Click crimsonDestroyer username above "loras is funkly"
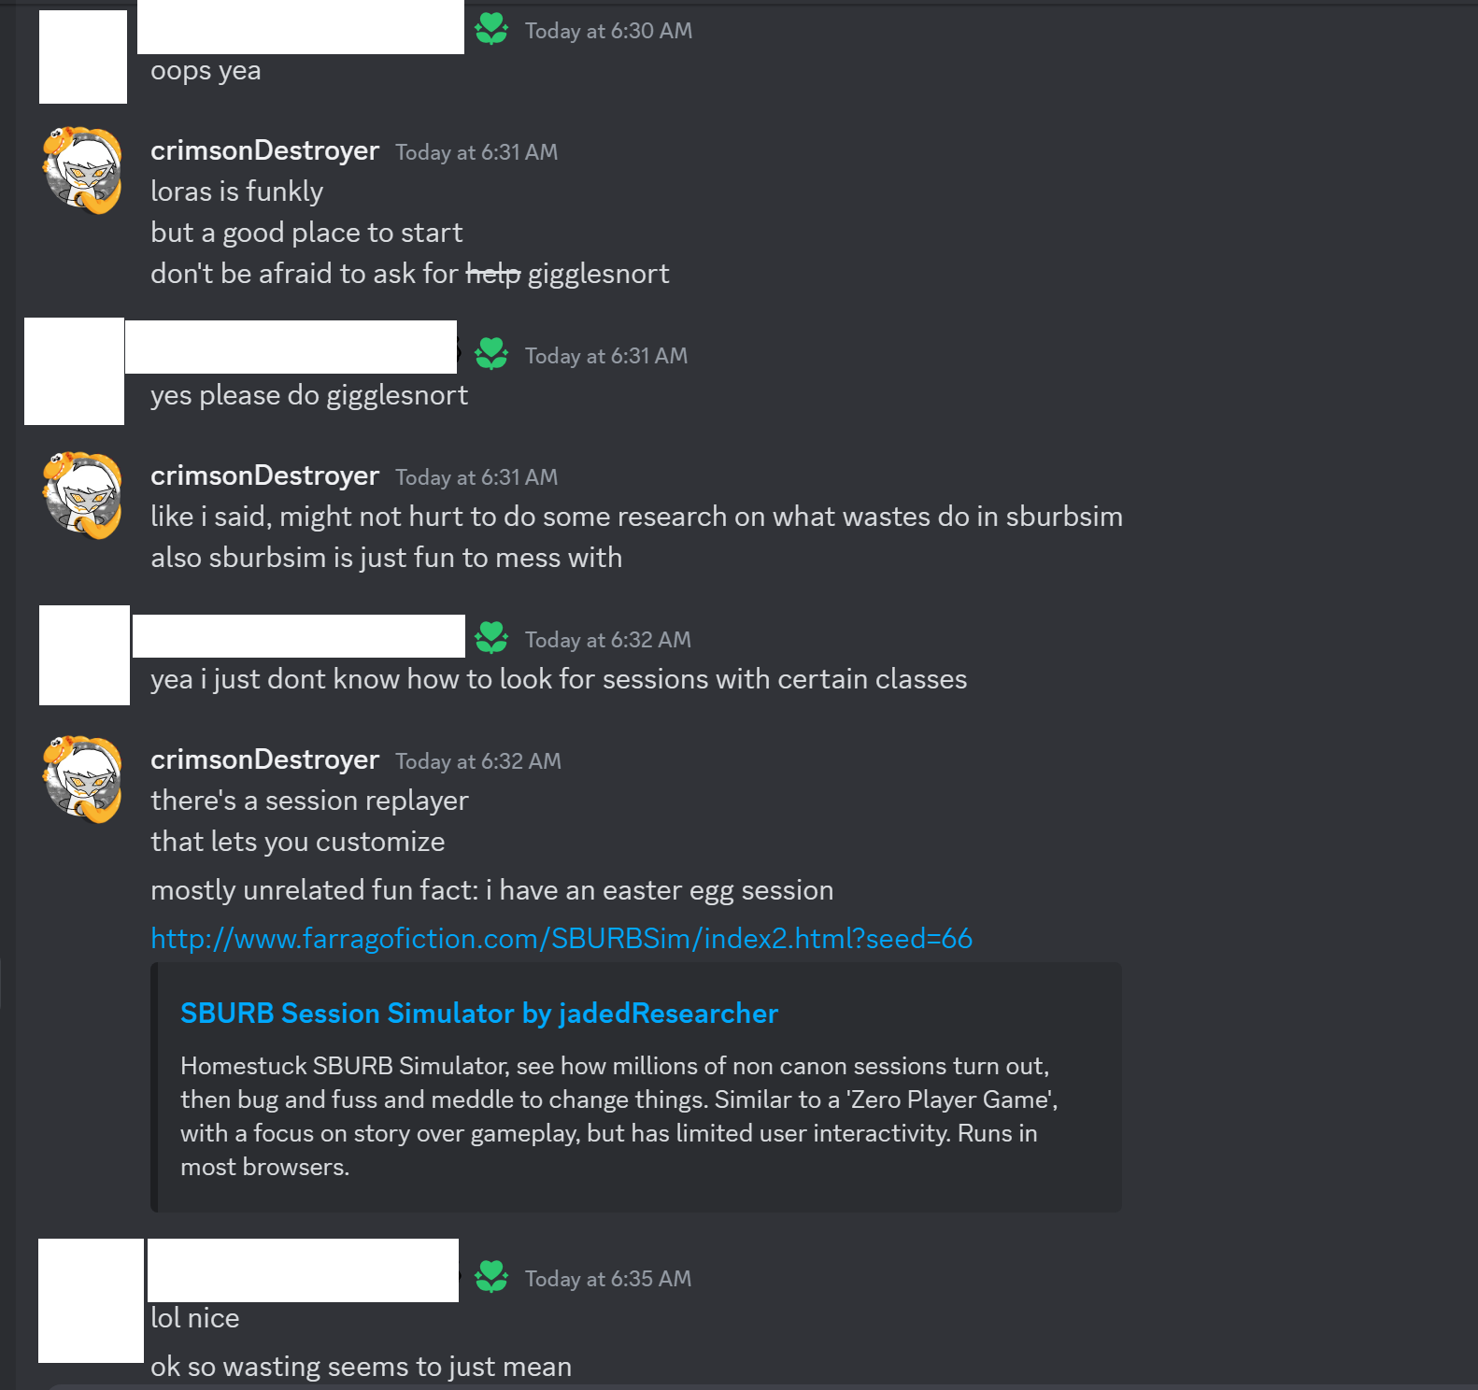The height and width of the screenshot is (1390, 1478). coord(264,151)
